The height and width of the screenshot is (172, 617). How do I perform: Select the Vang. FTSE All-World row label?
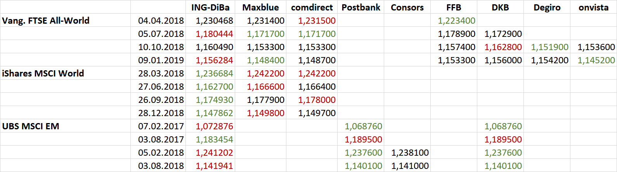click(x=46, y=21)
